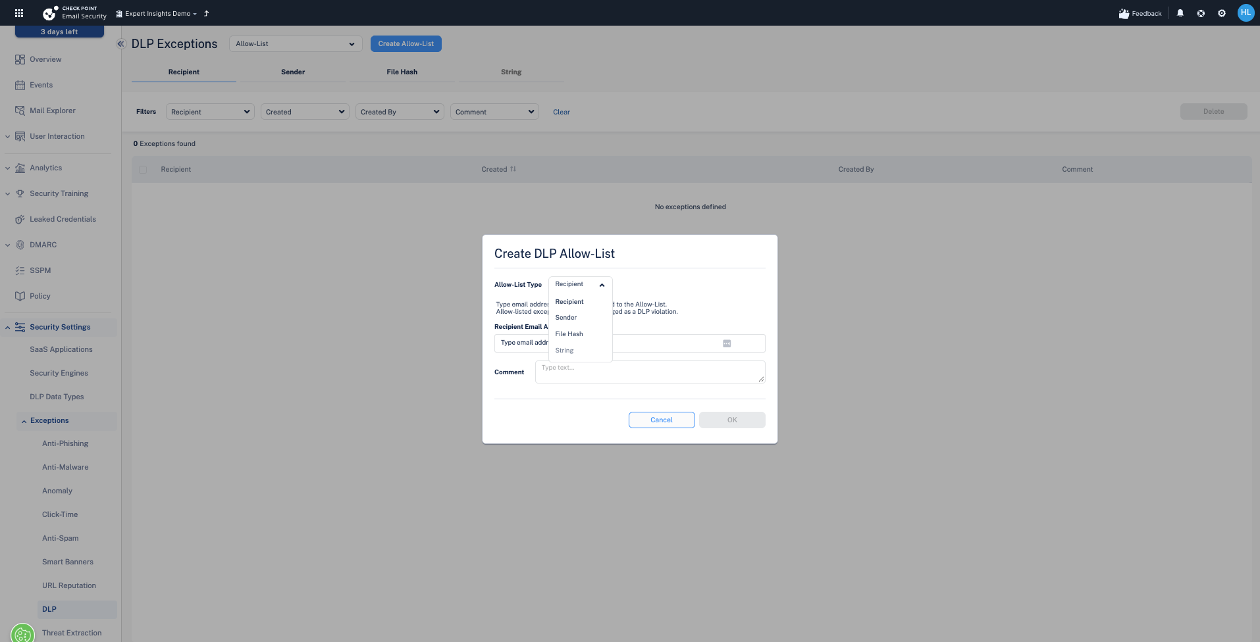Image resolution: width=1260 pixels, height=642 pixels.
Task: Open the apps grid launcher icon
Action: tap(19, 13)
